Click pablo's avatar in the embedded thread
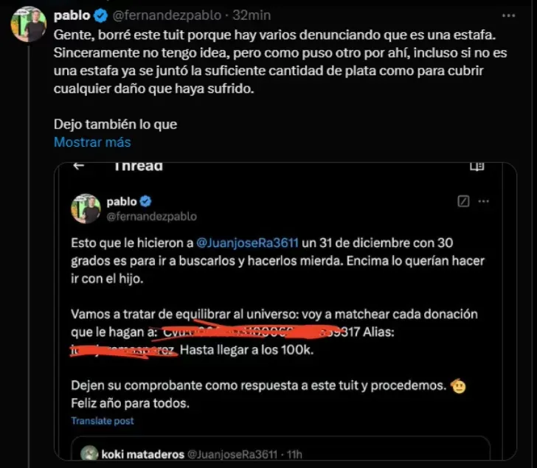 86,209
